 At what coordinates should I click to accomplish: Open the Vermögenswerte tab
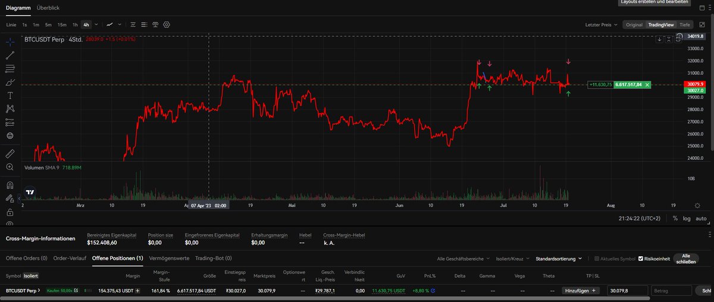point(169,258)
